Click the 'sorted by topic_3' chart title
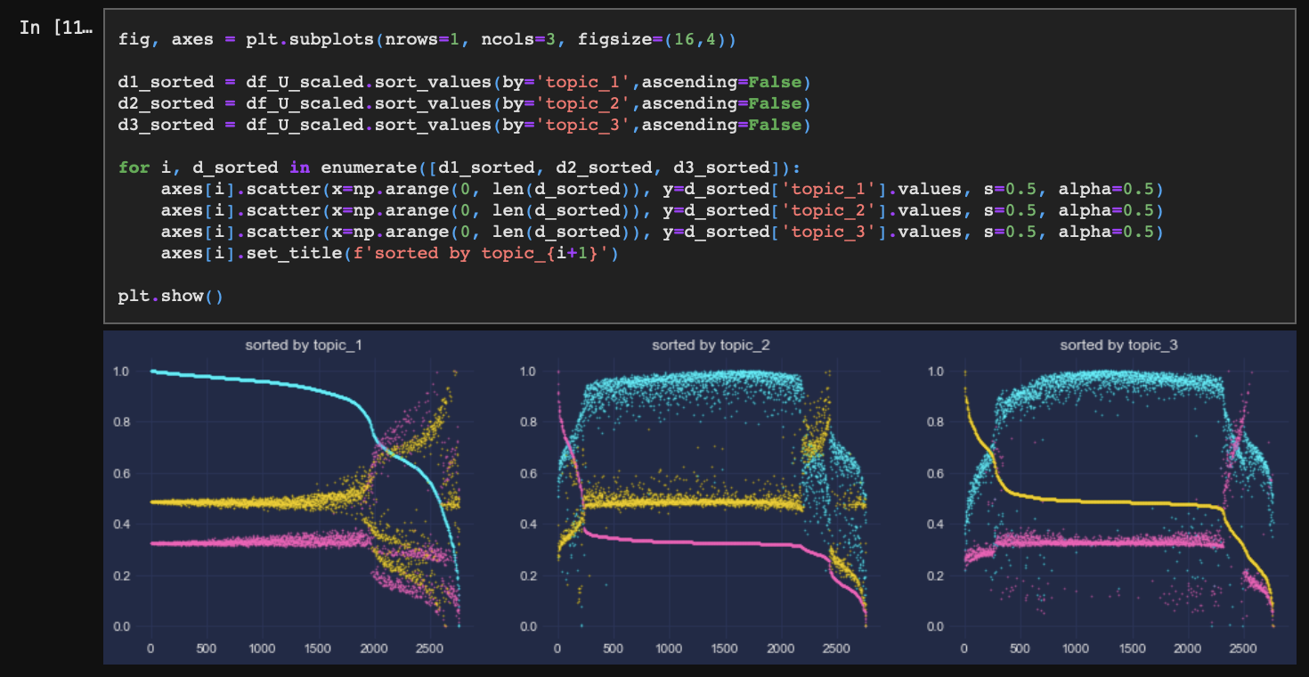Screen dimensions: 1309x677 pos(1119,345)
